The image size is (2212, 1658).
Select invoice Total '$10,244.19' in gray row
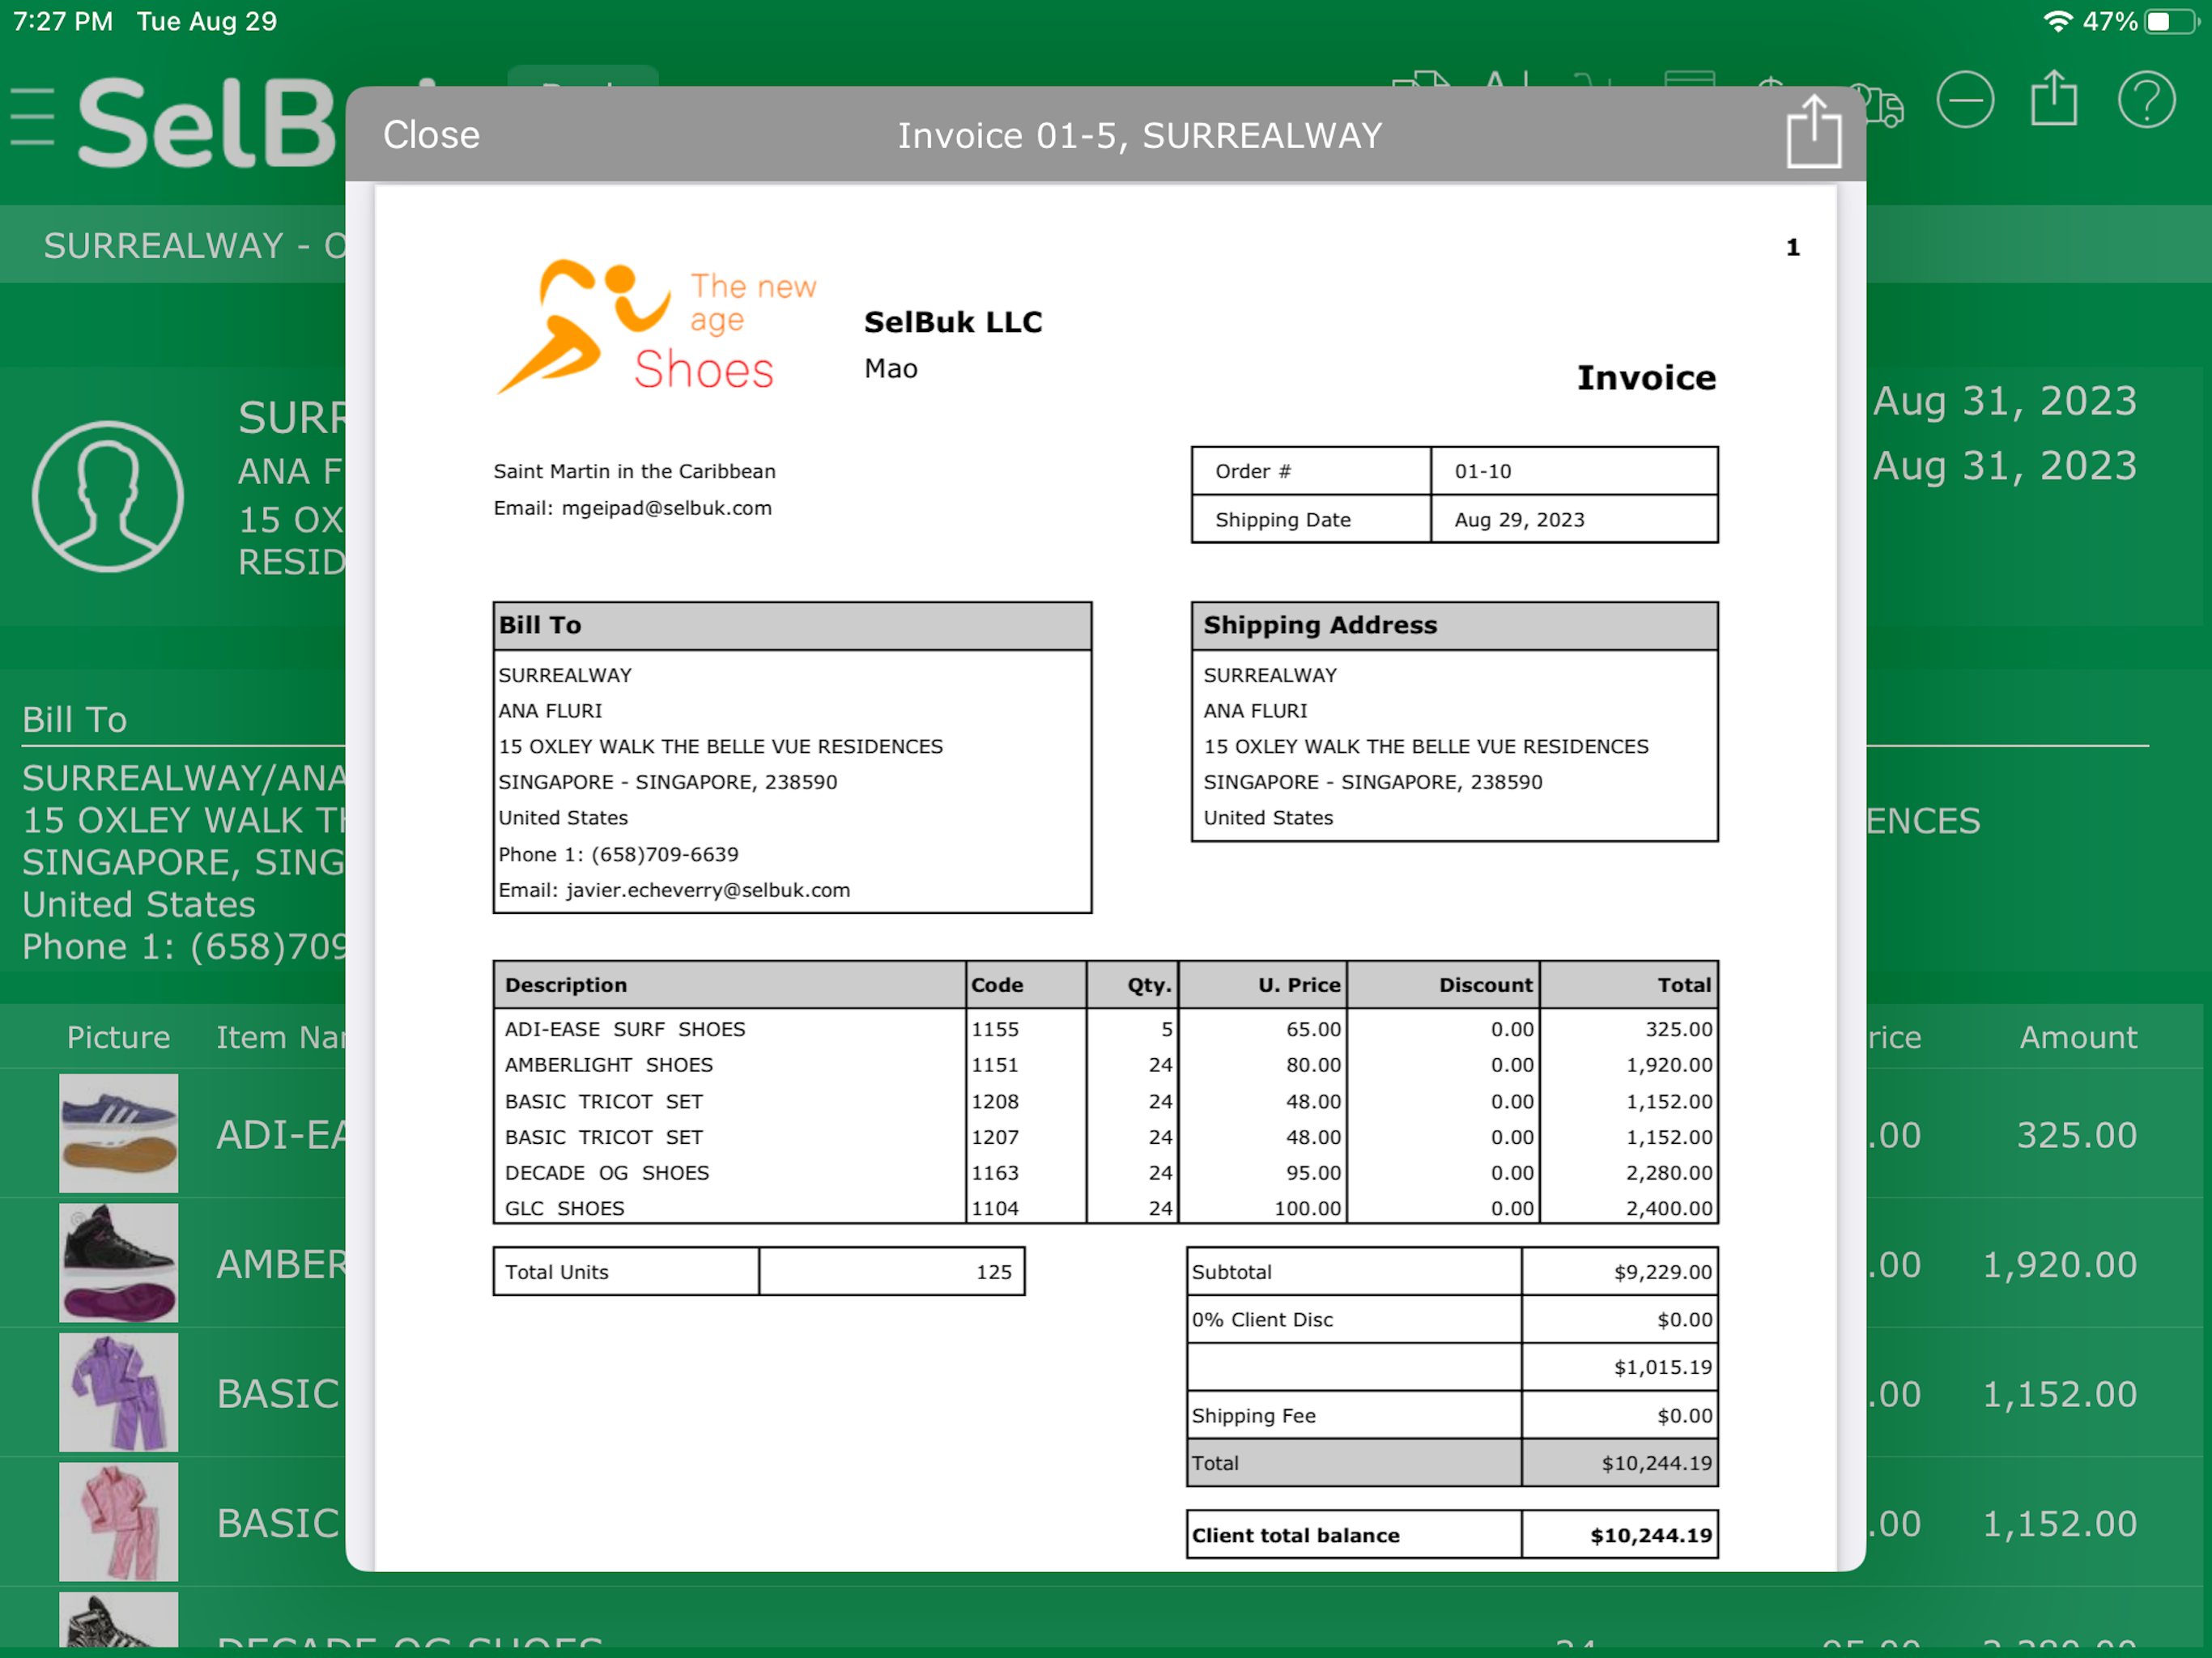coord(1656,1463)
